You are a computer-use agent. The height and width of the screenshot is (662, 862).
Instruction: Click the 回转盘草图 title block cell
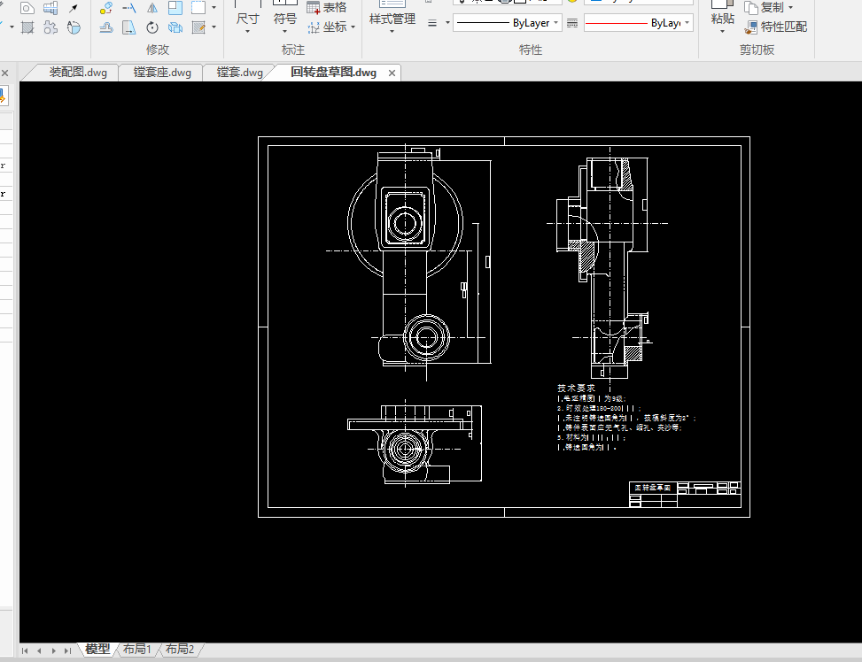(x=653, y=488)
